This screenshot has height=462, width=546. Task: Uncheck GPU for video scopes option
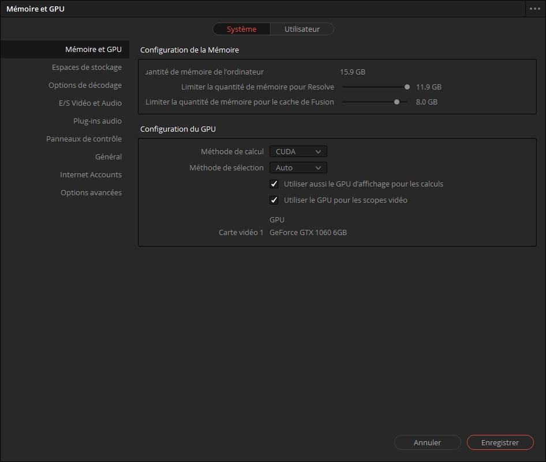[x=274, y=200]
